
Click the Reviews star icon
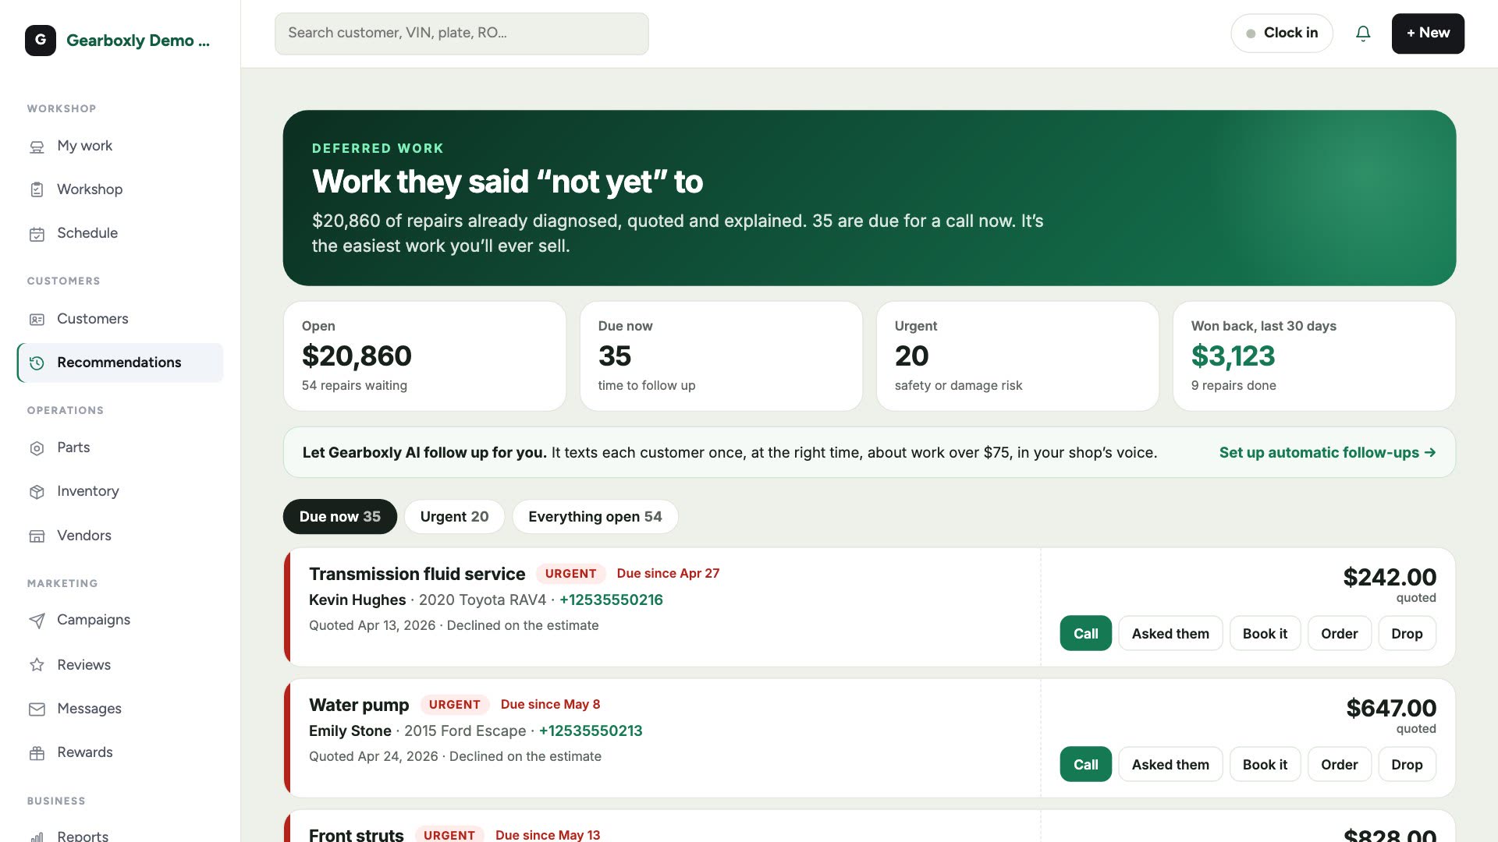[x=37, y=665]
